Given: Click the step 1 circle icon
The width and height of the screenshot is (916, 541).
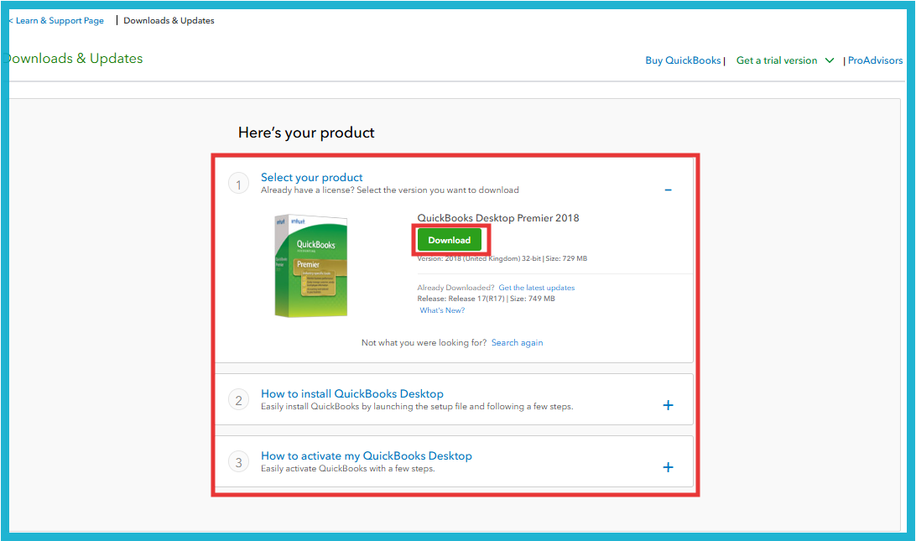Looking at the screenshot, I should point(238,185).
